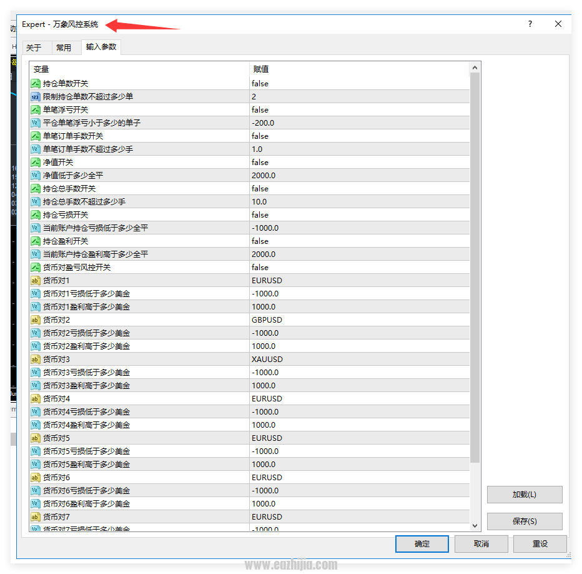The image size is (582, 574).
Task: Click the icon beside 持仓总手数开关
Action: [35, 189]
